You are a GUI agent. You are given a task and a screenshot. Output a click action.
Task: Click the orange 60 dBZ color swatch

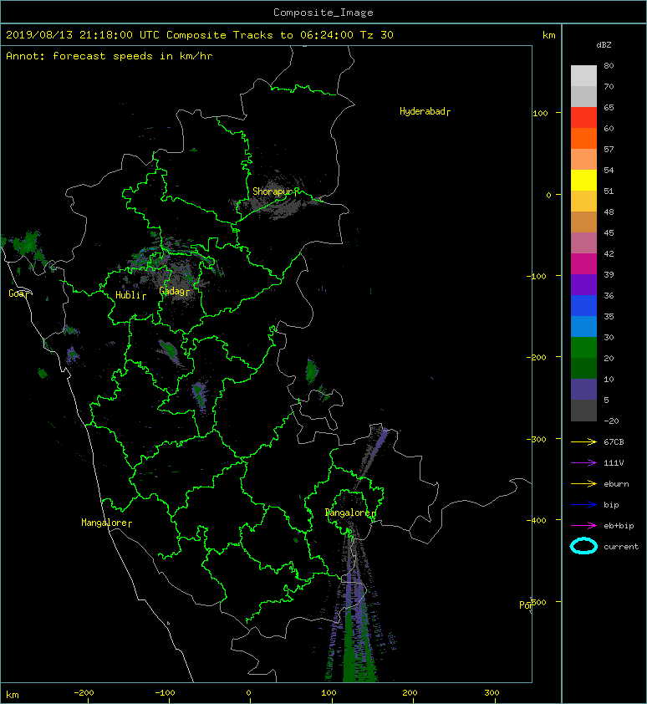click(583, 138)
